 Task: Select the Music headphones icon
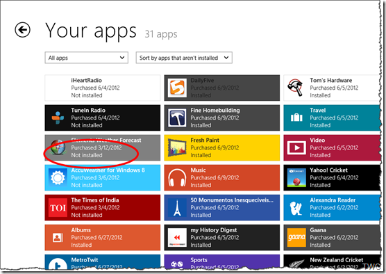(x=177, y=177)
